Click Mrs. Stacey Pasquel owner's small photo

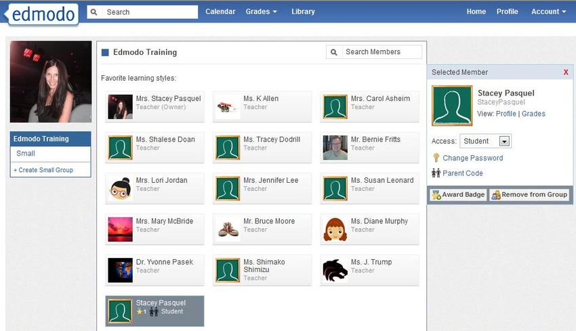point(120,107)
